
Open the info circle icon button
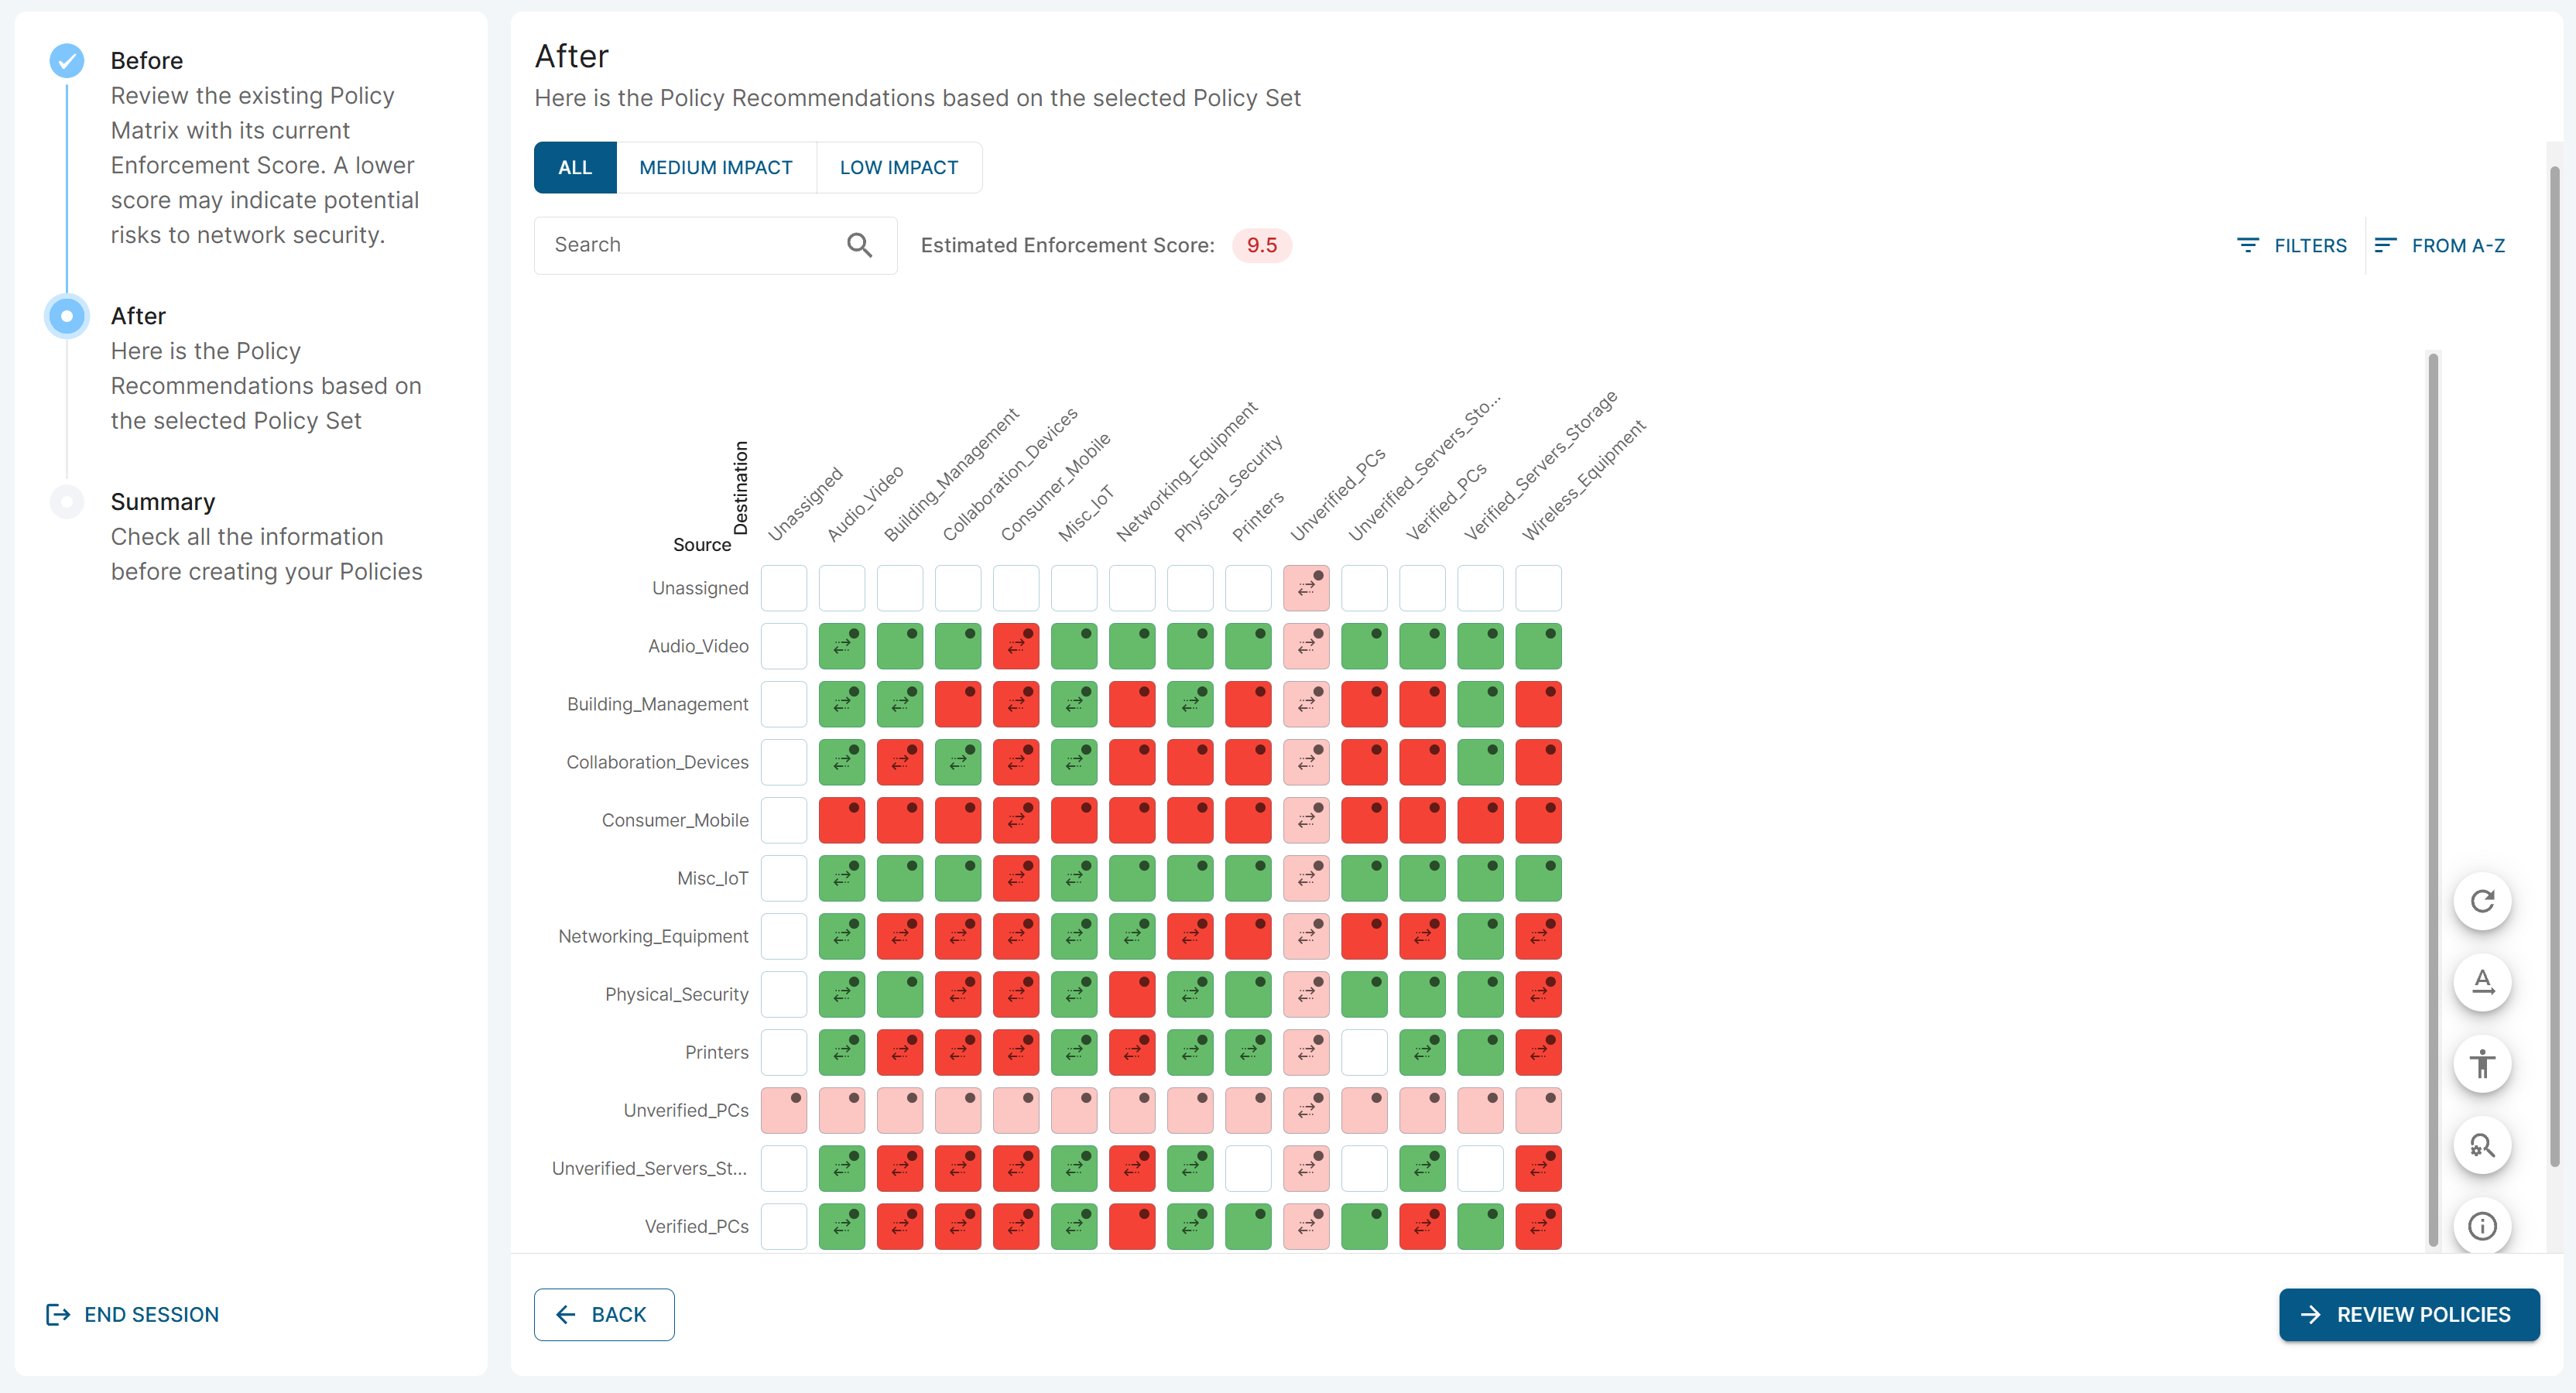[x=2482, y=1226]
